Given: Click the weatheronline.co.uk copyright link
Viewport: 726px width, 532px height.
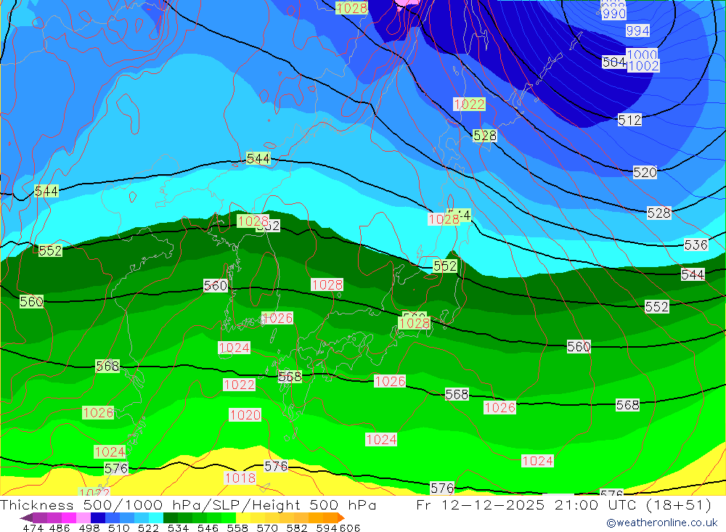Looking at the screenshot, I should point(662,523).
